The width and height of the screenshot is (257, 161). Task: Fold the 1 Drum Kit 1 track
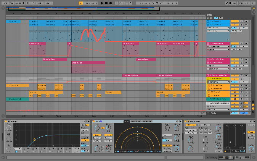208,21
